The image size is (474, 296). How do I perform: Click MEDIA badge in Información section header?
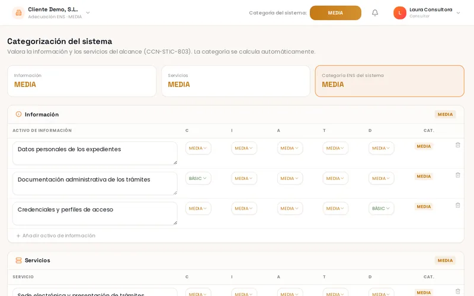tap(445, 114)
